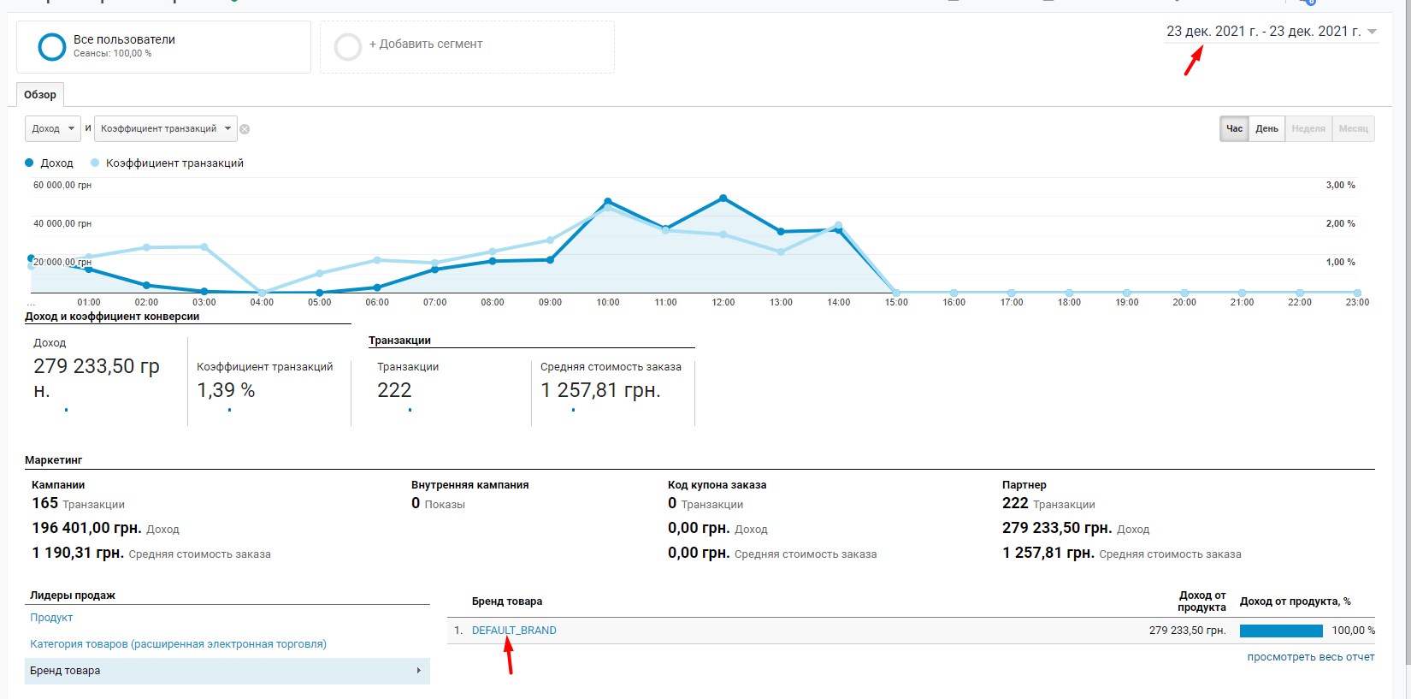Choose Продукт in Лидеры продаж list
Screen dimensions: 1411x699
click(51, 618)
